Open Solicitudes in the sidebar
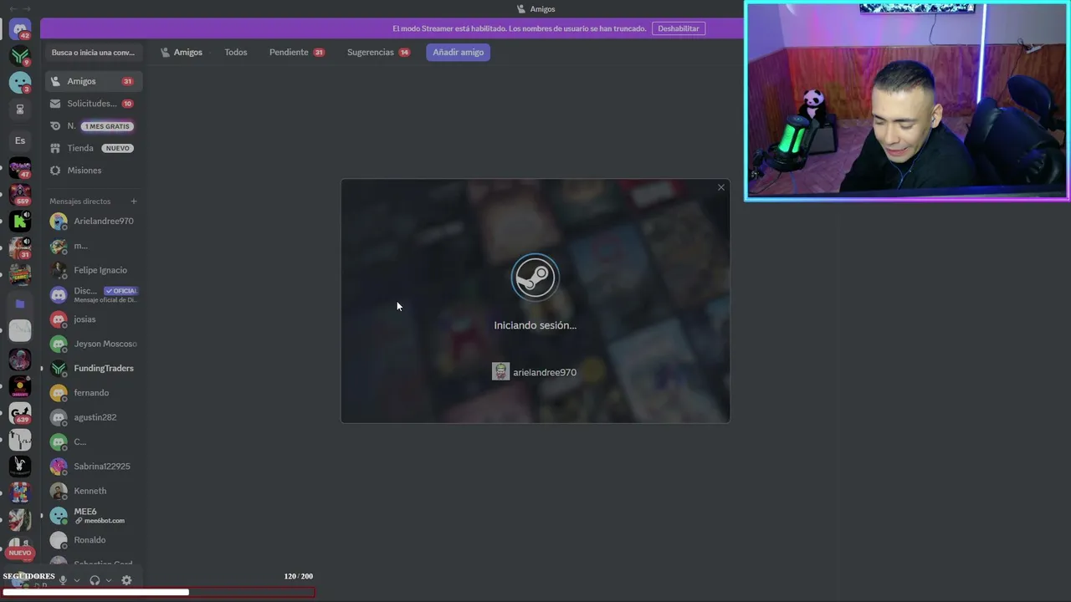Viewport: 1071px width, 602px height. [x=94, y=104]
